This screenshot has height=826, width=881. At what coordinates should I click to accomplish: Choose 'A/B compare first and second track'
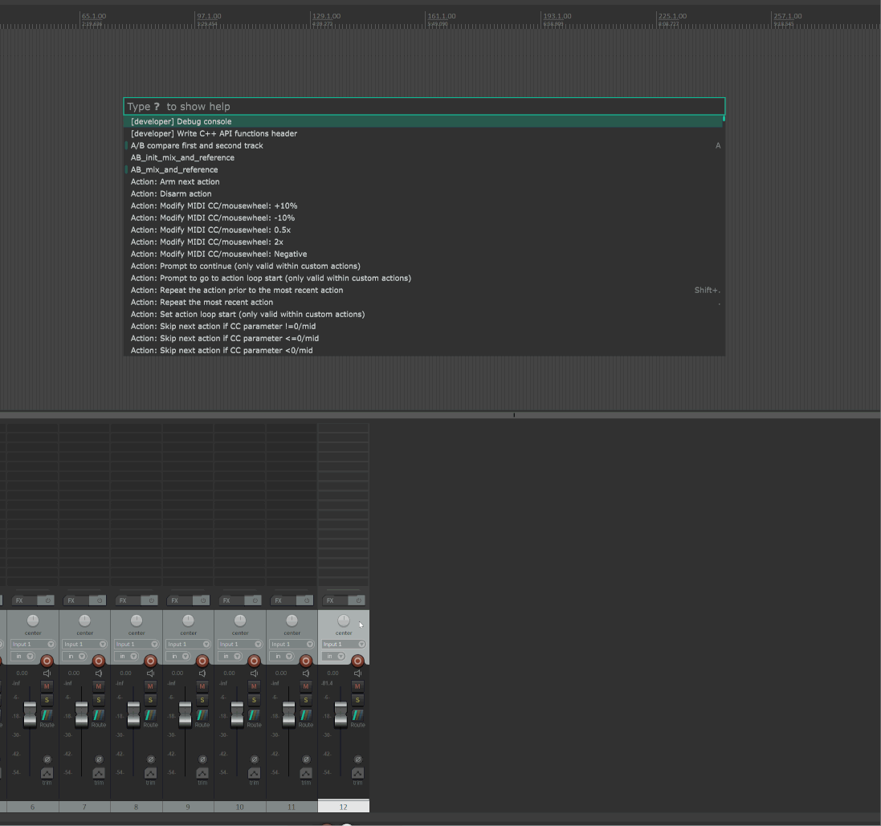197,146
